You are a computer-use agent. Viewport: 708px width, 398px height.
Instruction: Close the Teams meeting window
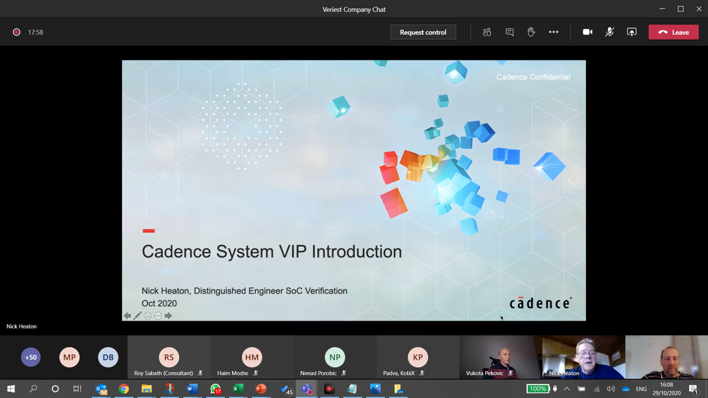click(x=699, y=9)
